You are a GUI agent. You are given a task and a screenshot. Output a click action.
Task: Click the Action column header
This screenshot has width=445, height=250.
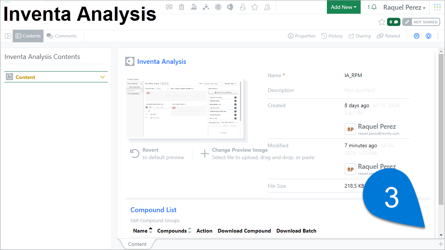[x=204, y=231]
